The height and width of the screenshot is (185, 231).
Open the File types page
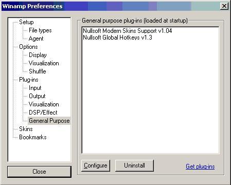(x=40, y=30)
